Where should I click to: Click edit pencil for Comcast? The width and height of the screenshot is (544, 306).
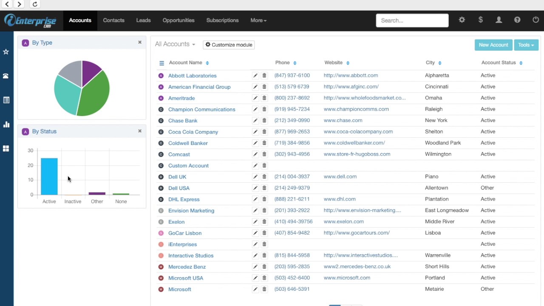pos(255,154)
